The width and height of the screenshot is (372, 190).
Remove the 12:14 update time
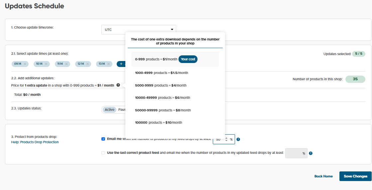(87, 64)
